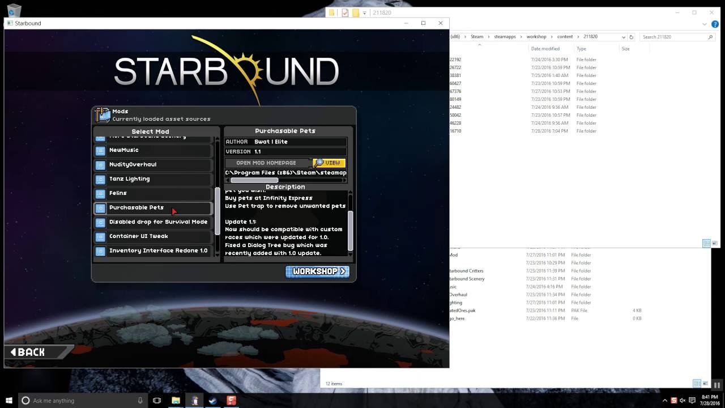
Task: Click left arrow of mod path scrollbar
Action: pos(227,180)
